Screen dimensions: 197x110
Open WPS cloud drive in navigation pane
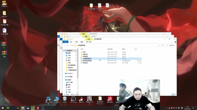click(69, 77)
